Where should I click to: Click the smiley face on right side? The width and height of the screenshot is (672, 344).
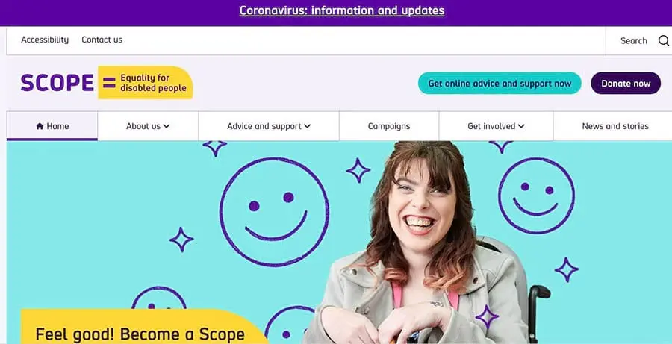pyautogui.click(x=536, y=196)
